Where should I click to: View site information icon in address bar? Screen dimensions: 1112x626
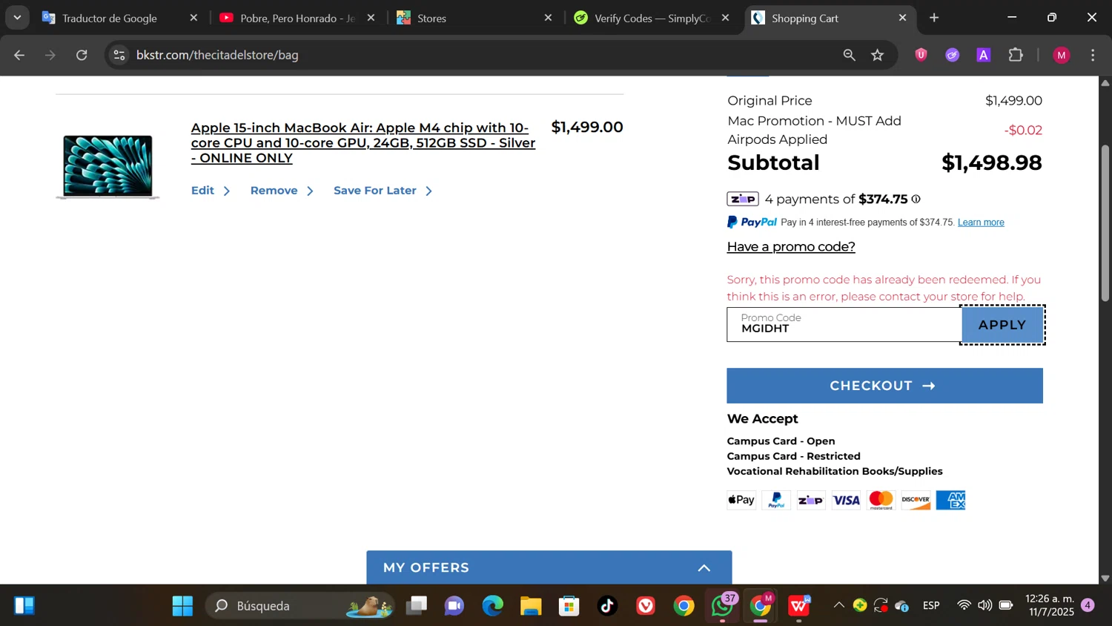pos(119,55)
